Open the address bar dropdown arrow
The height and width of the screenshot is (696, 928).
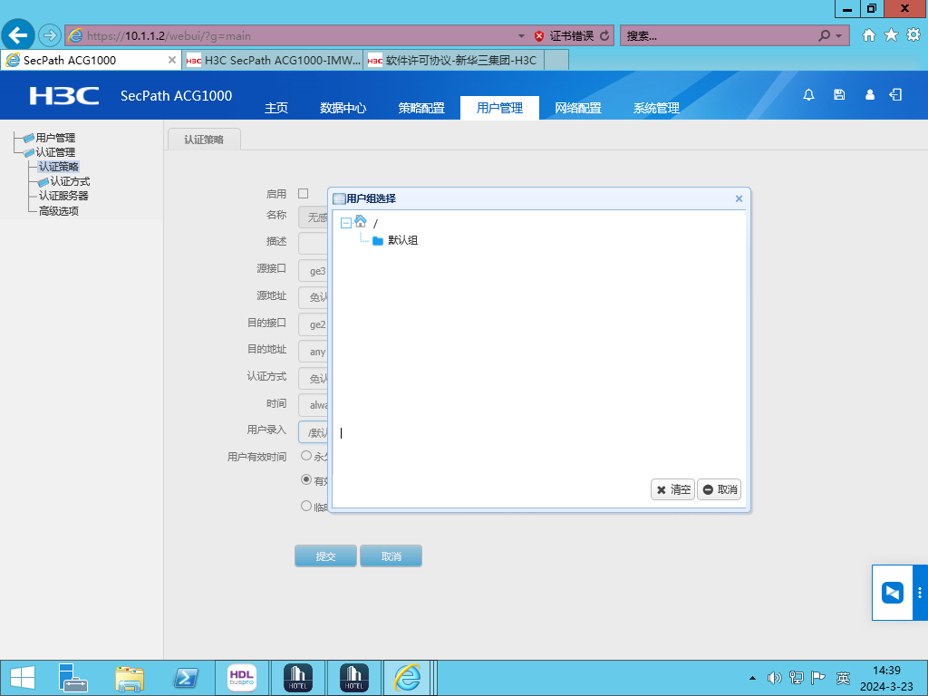tap(521, 36)
